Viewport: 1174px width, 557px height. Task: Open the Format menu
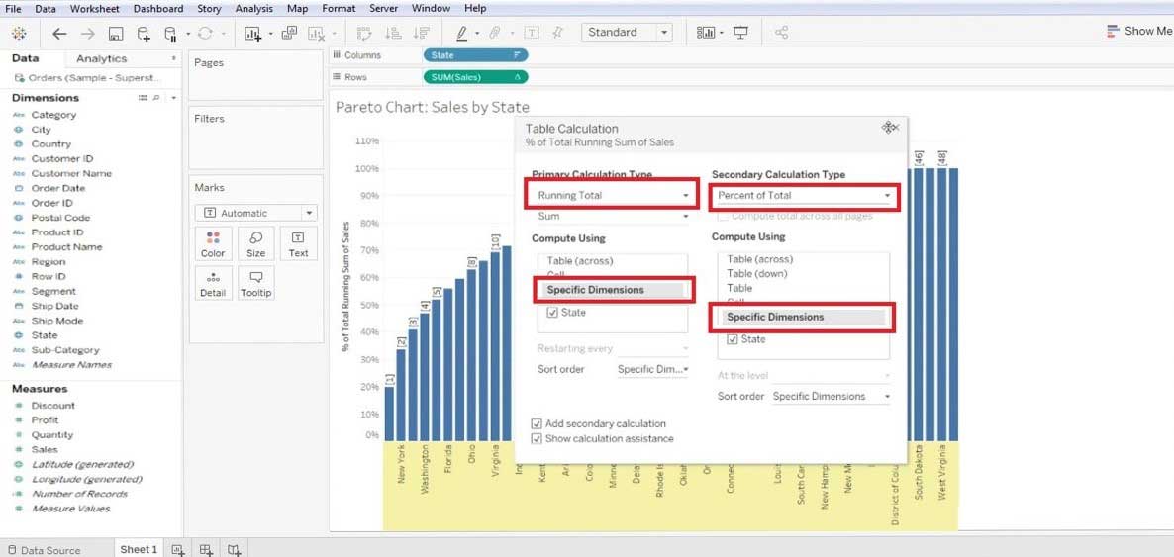pos(340,8)
